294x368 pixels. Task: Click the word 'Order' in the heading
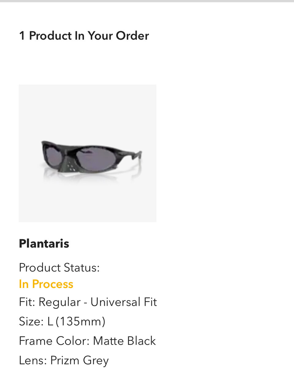pos(132,36)
